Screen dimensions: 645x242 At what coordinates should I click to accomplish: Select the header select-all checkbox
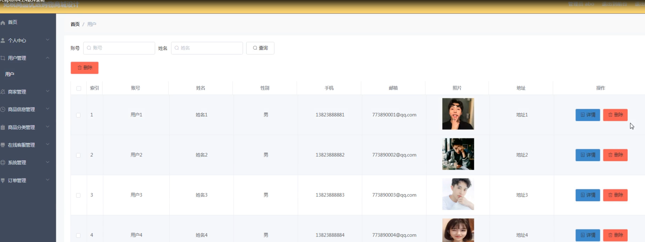tap(79, 88)
